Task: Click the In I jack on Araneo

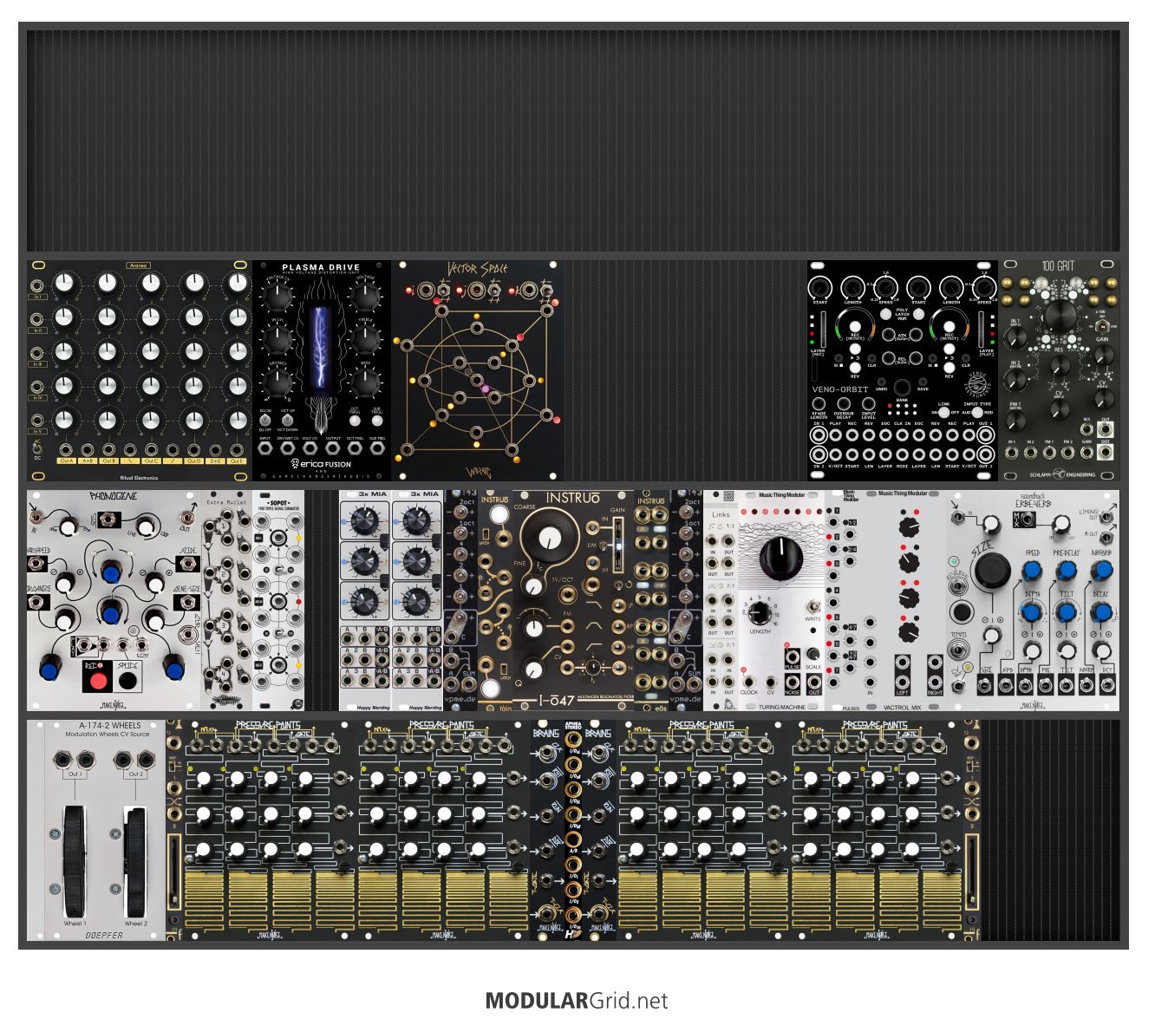Action: tap(37, 284)
